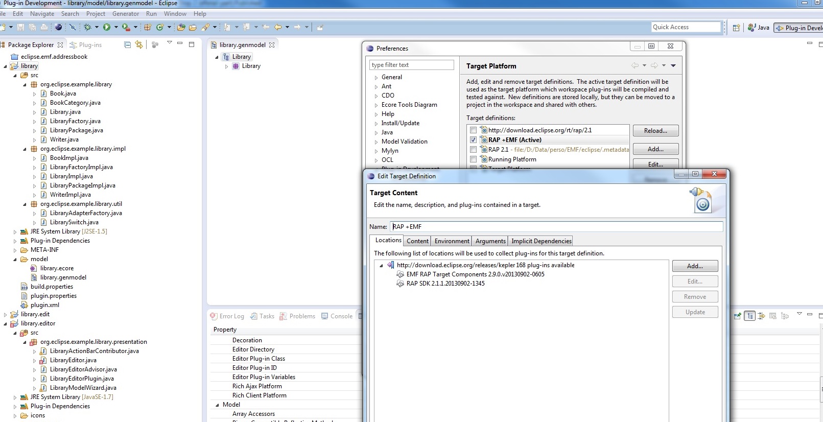Click the Save icon in the main toolbar
Image resolution: width=823 pixels, height=422 pixels.
(20, 27)
